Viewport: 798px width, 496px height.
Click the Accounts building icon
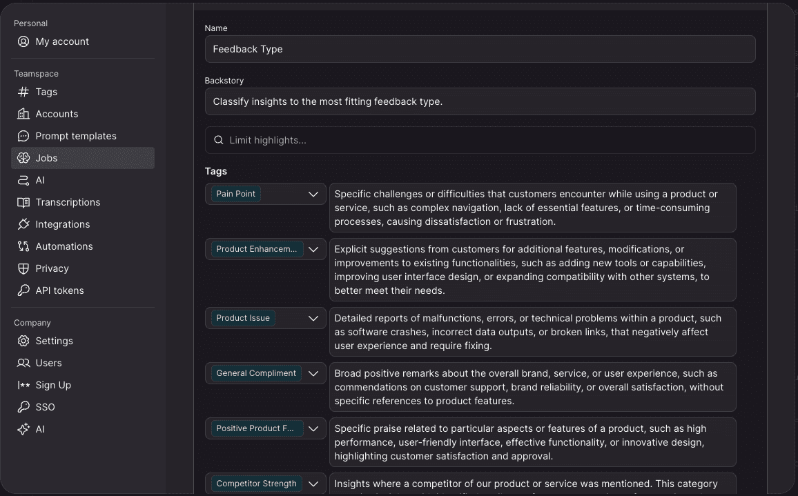tap(23, 114)
